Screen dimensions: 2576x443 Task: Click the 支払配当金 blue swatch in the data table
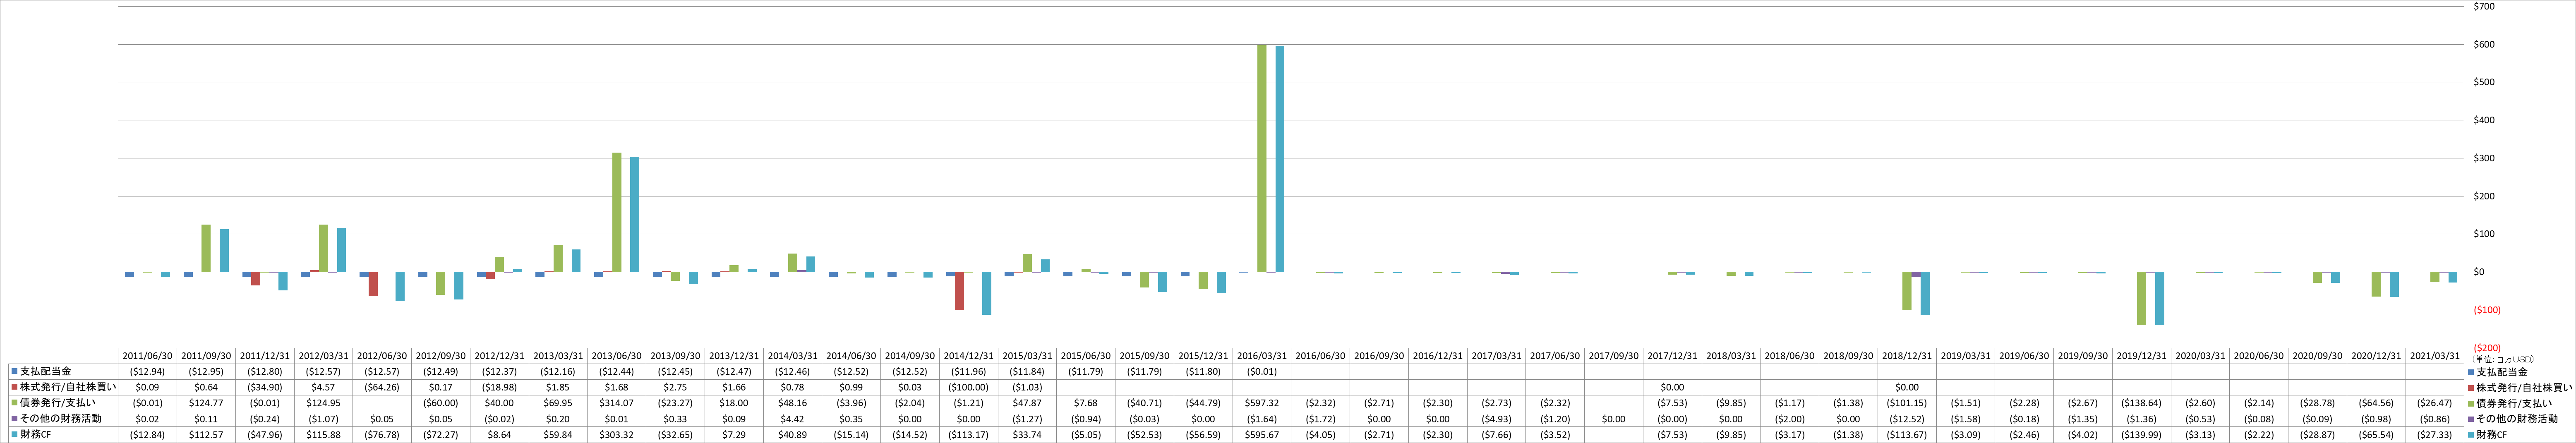click(15, 371)
